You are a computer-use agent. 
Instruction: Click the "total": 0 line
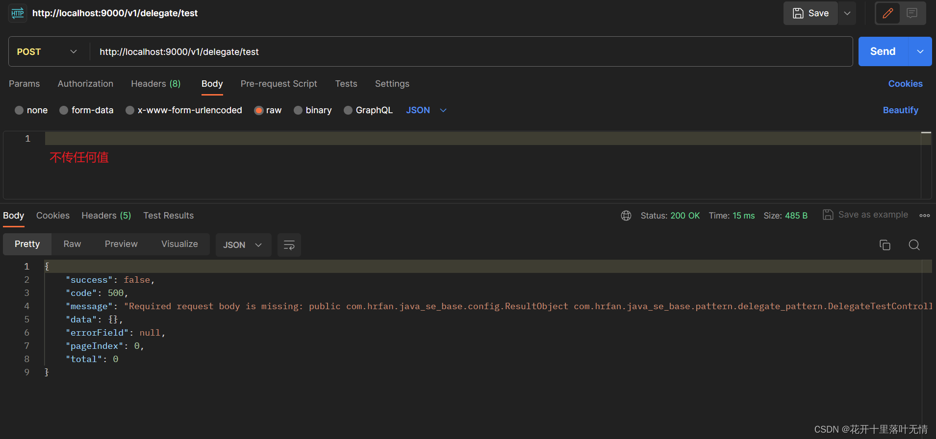[92, 359]
